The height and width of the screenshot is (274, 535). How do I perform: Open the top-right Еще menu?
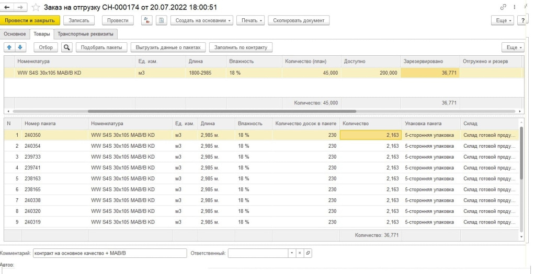503,20
